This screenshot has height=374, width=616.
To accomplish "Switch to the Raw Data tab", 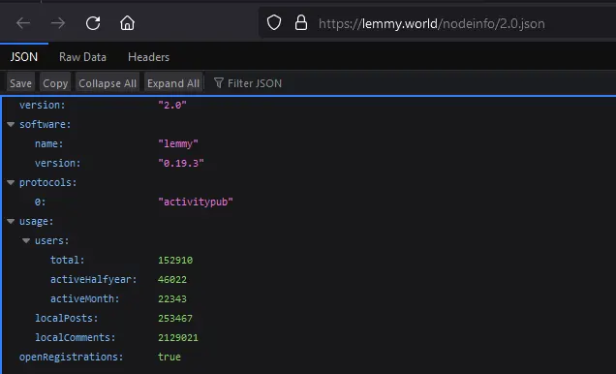I will click(x=82, y=57).
